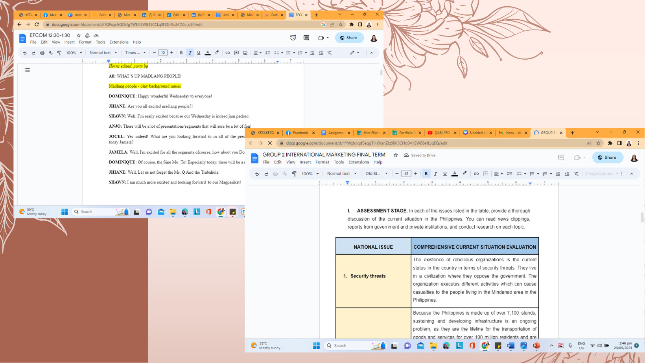Image resolution: width=645 pixels, height=363 pixels.
Task: Open text color picker in EFCOM toolbar
Action: click(208, 53)
